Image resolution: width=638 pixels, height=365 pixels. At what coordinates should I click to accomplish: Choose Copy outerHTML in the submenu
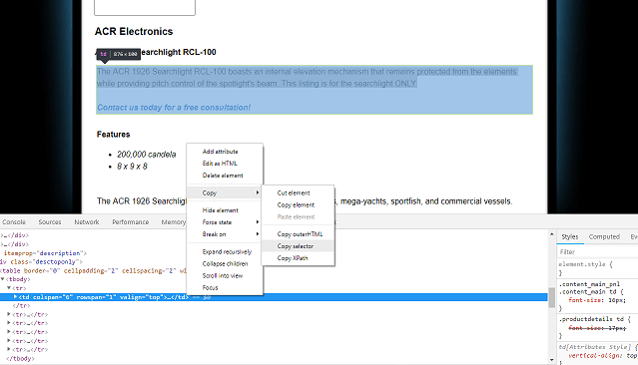click(x=300, y=234)
